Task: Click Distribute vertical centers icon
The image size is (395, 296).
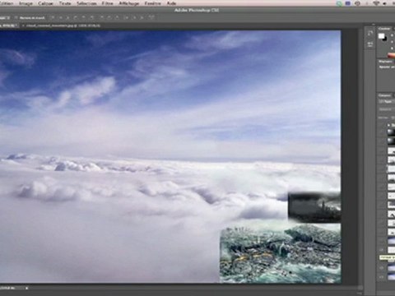Action: [x=109, y=17]
